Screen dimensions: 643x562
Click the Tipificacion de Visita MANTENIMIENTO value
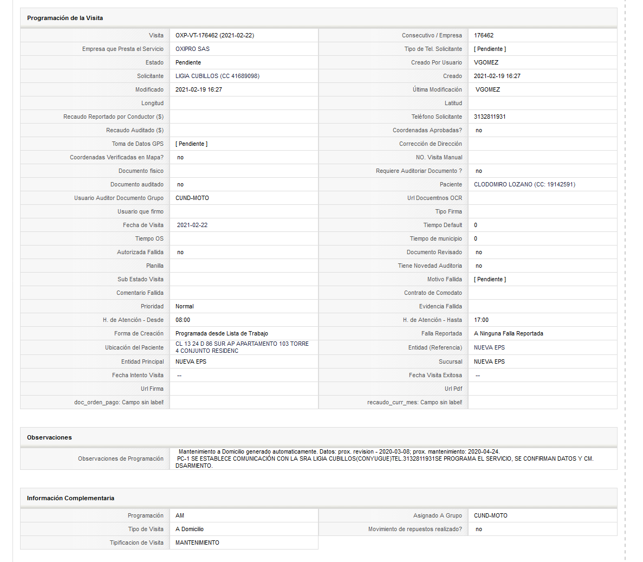click(197, 542)
